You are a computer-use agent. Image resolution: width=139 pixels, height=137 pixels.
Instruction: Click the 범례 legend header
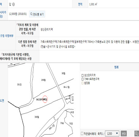click(116, 67)
